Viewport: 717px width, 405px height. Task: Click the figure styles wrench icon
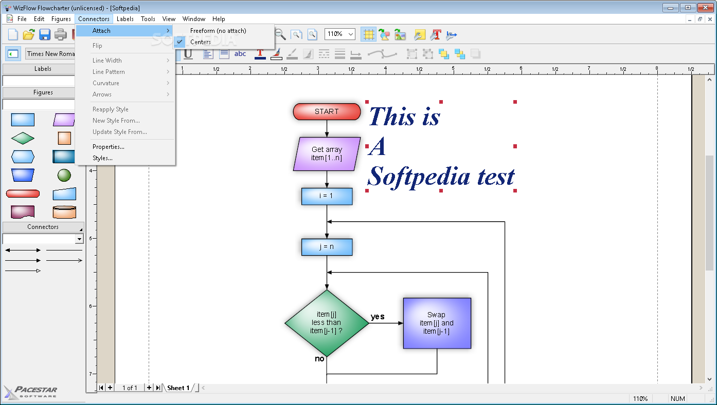[x=420, y=34]
